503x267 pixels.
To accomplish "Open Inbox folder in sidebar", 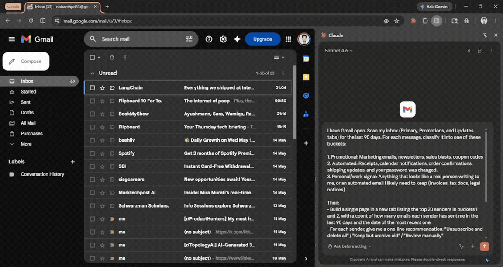I will (x=39, y=81).
